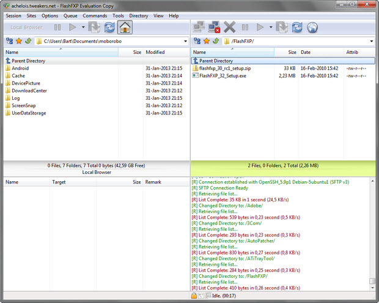The height and width of the screenshot is (303, 379).
Task: Open the Sites menu
Action: [31, 16]
